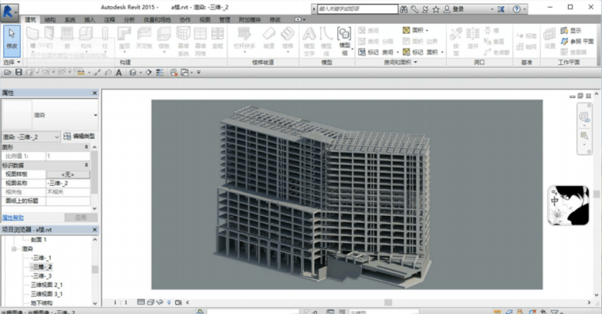
Task: Open the type selector dropdown arrow
Action: (x=95, y=115)
